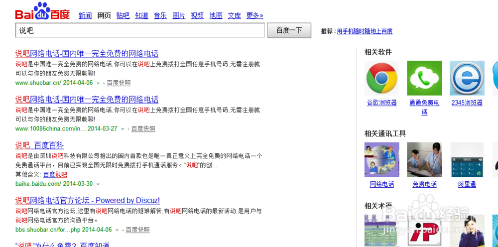Expand arrow next to bbs.shuobar.cn result
Viewport: 498px width, 247px height.
tap(117, 230)
